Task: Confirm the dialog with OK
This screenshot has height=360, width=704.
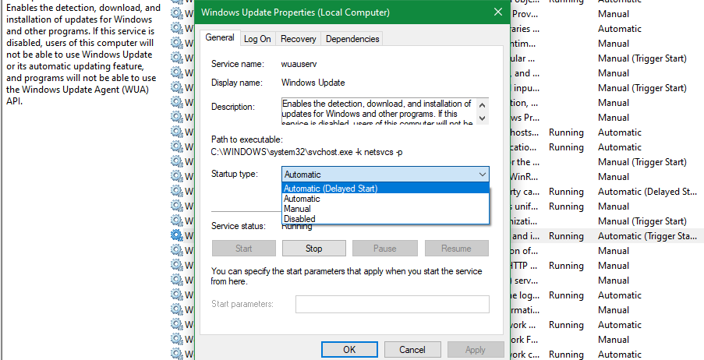Action: pyautogui.click(x=349, y=350)
